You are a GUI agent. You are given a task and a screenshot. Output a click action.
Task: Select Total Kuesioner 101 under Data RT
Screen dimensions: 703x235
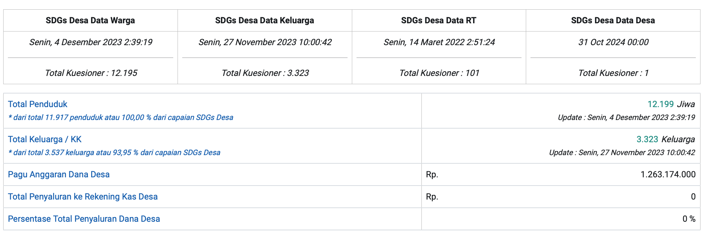tap(439, 73)
